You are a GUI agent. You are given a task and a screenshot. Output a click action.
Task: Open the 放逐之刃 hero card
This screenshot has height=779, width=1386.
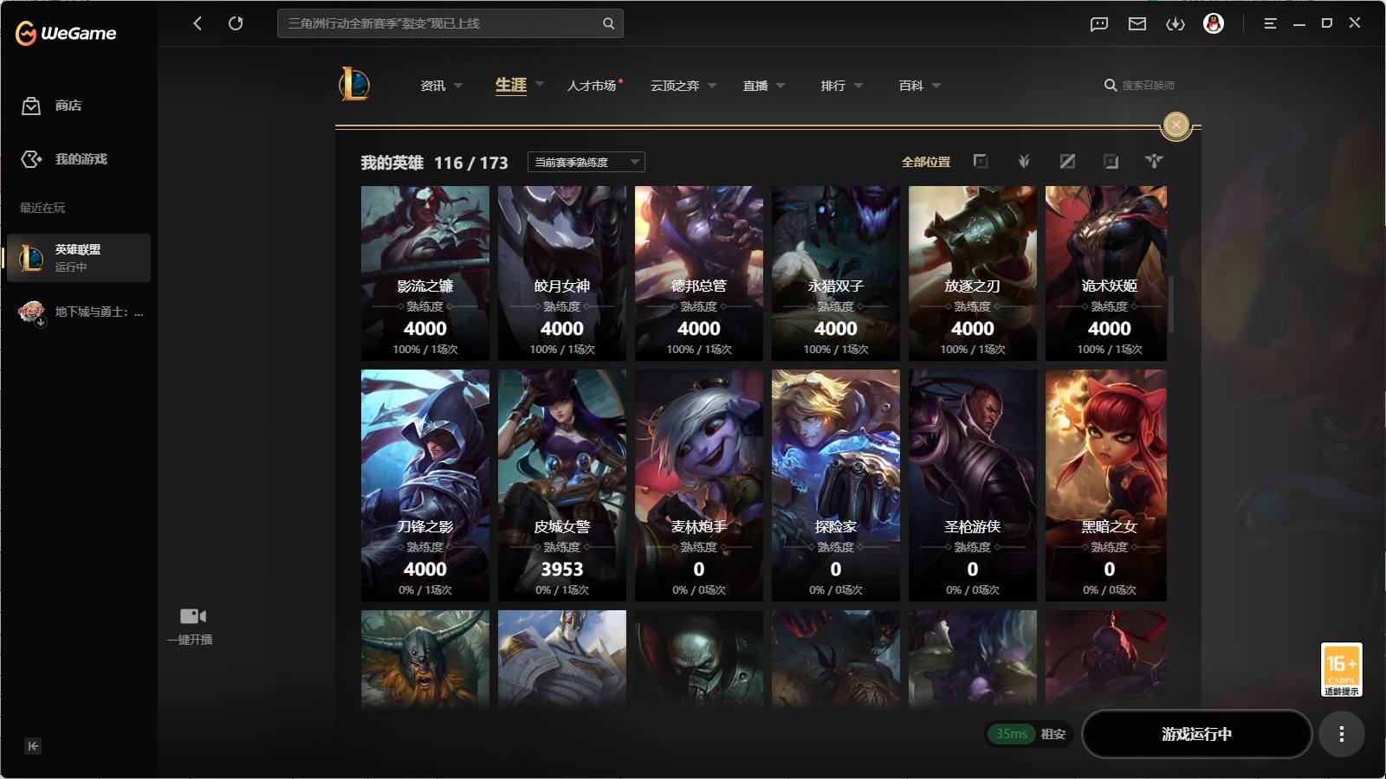coord(973,274)
